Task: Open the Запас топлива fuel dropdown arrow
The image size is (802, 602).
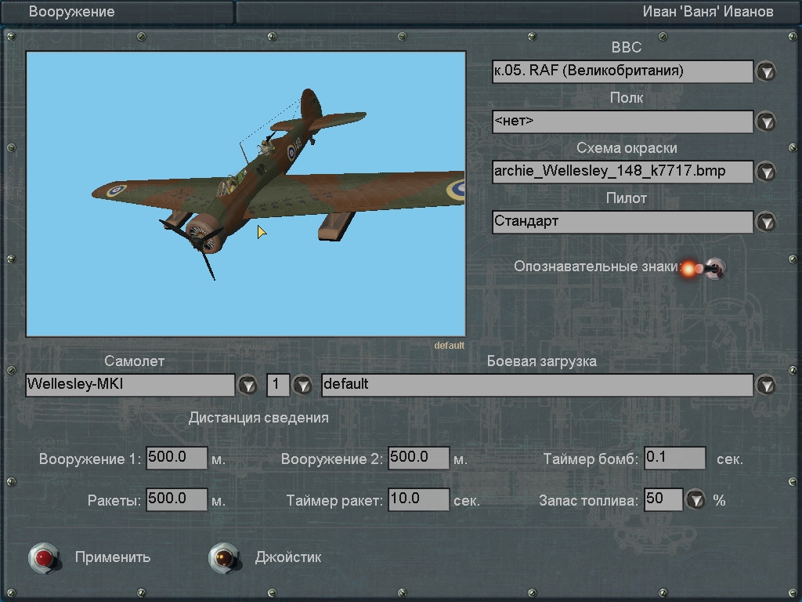Action: pyautogui.click(x=695, y=500)
